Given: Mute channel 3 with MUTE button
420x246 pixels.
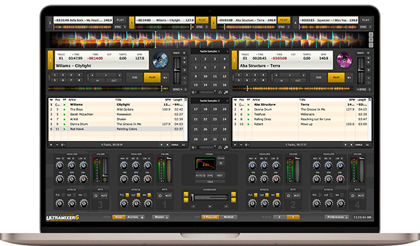Looking at the screenshot, I should [x=104, y=195].
